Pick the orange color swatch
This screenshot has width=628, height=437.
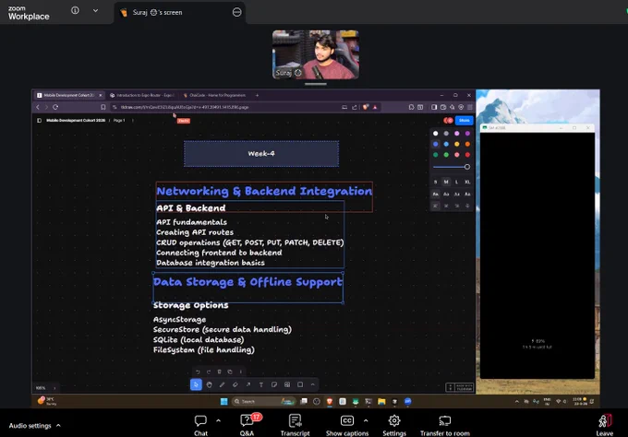pos(467,145)
